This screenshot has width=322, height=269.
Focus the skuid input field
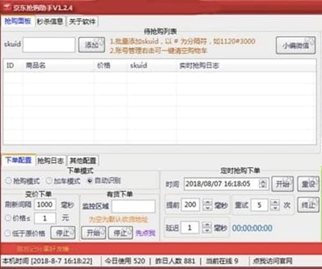point(49,45)
